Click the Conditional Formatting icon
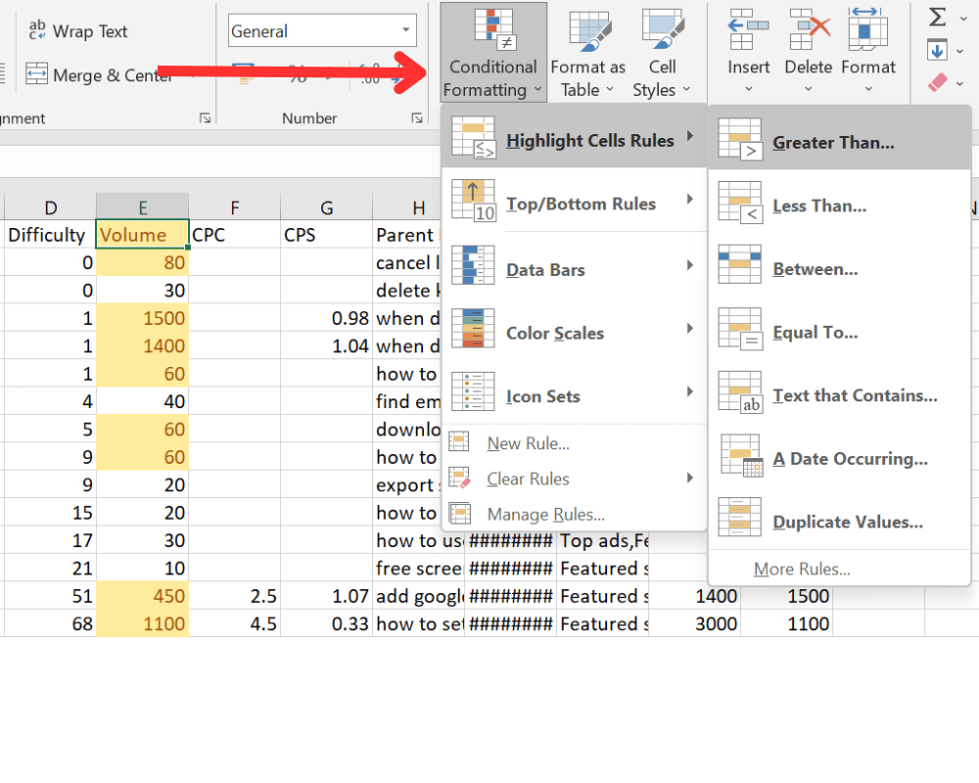979x783 pixels. tap(492, 27)
